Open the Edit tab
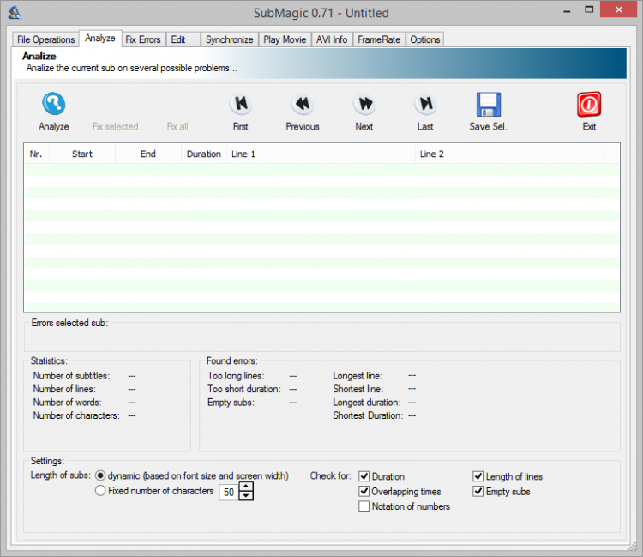The height and width of the screenshot is (557, 643). [183, 39]
